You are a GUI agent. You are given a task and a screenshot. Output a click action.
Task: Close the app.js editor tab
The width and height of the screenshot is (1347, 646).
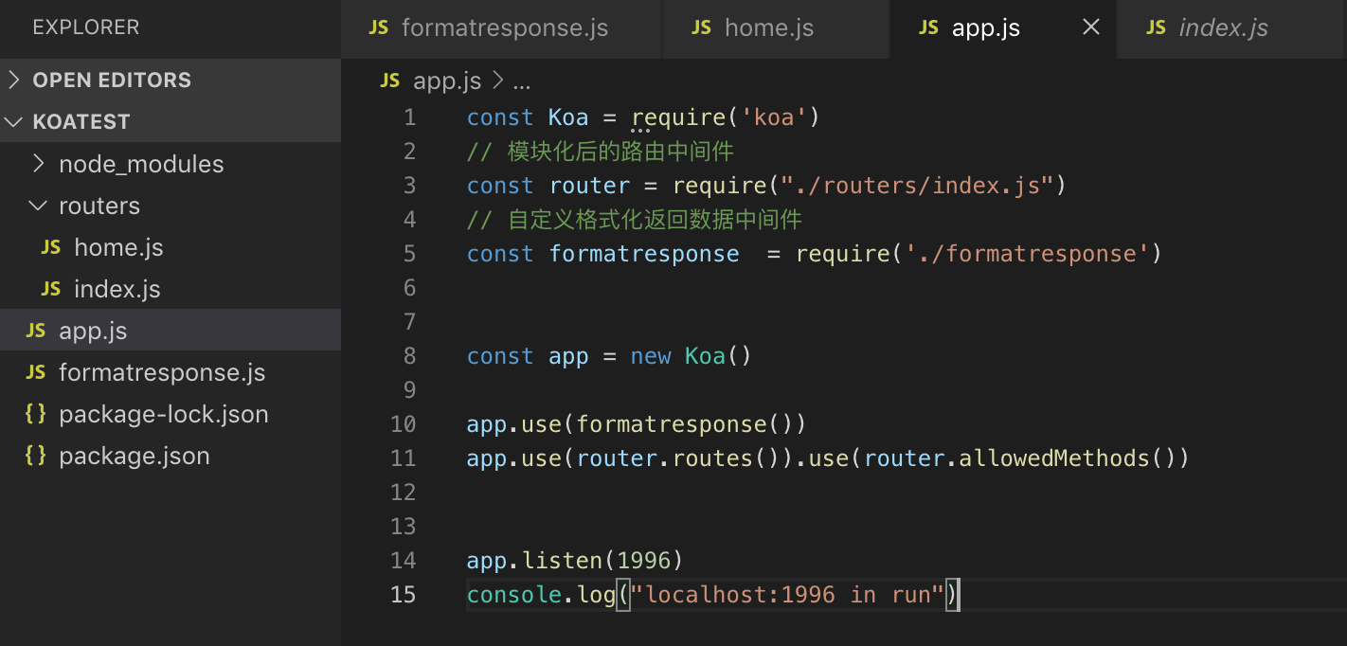pyautogui.click(x=1090, y=27)
